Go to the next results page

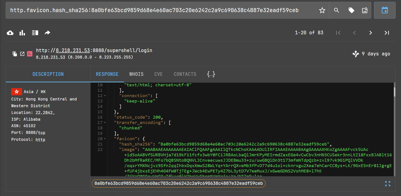370,33
